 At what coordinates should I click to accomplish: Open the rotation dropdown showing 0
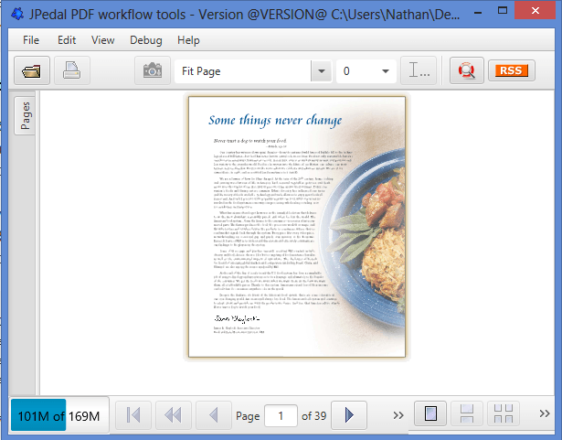(x=385, y=70)
